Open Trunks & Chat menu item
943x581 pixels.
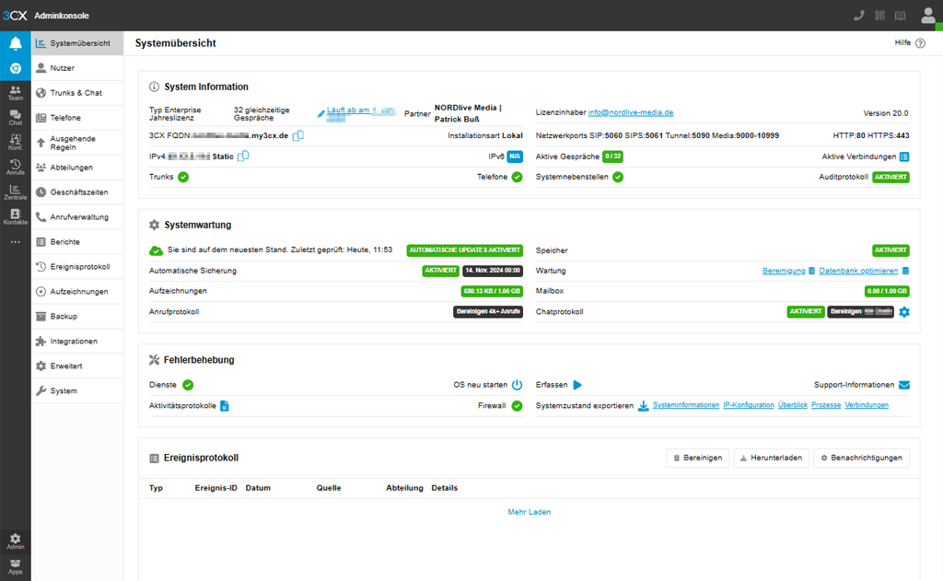[x=76, y=93]
